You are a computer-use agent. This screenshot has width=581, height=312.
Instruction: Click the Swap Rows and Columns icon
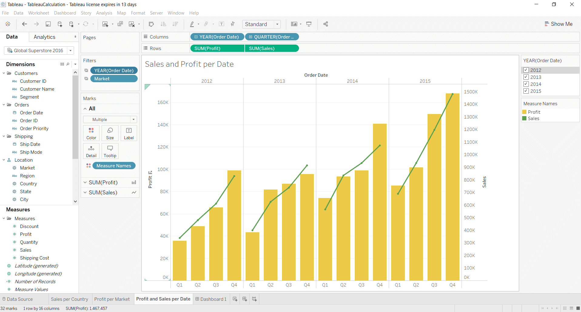click(x=151, y=24)
